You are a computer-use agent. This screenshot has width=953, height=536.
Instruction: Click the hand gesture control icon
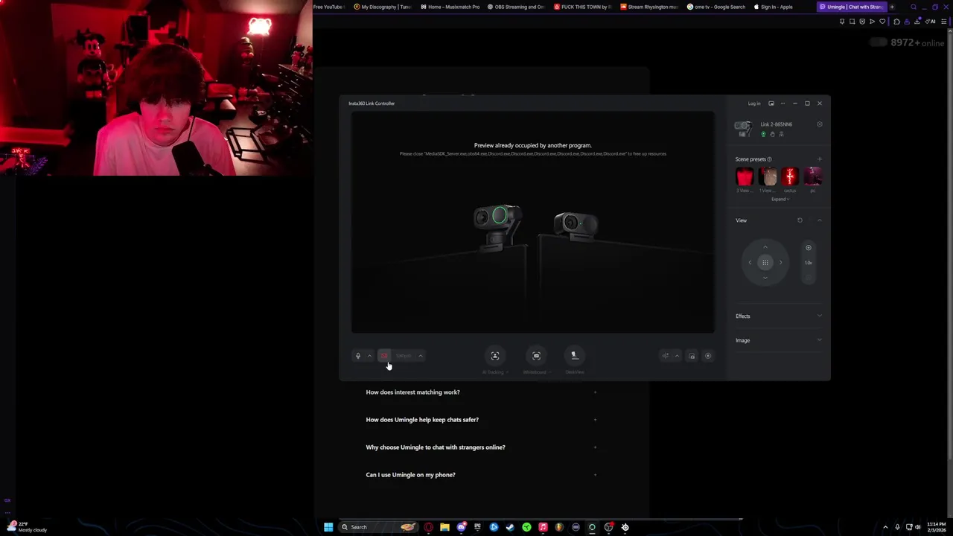[x=772, y=134]
